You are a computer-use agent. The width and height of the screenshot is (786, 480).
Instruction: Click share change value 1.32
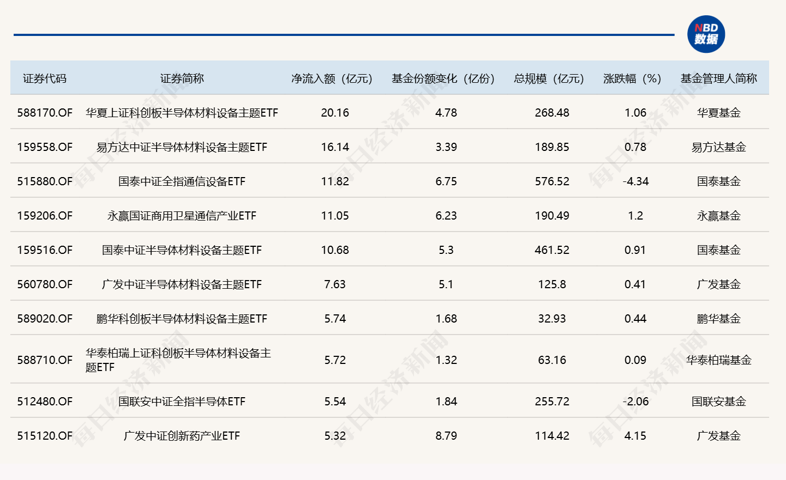[446, 360]
